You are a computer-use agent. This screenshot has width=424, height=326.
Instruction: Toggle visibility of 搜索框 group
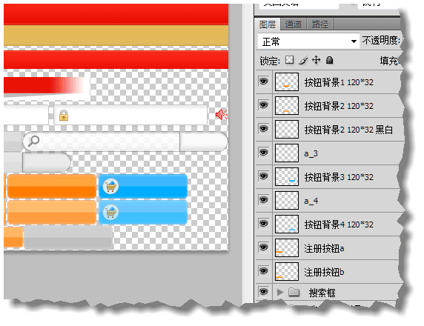coord(264,292)
